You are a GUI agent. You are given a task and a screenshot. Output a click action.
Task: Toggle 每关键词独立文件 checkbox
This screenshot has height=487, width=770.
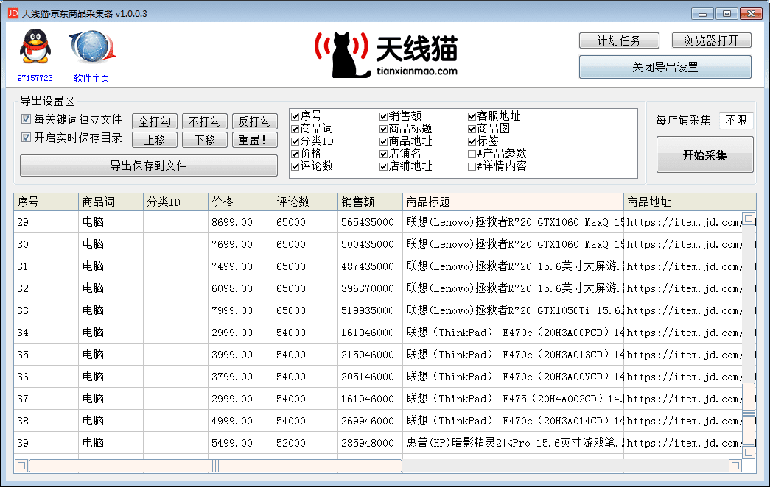[x=26, y=119]
